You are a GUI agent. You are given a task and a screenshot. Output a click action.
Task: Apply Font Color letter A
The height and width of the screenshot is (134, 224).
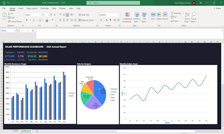point(53,20)
